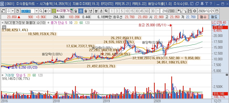Choose the 5 interval button
The image size is (229, 103).
point(122,11)
